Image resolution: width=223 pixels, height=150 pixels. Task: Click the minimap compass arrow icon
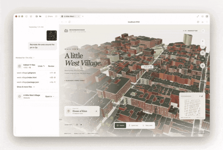click(202, 96)
